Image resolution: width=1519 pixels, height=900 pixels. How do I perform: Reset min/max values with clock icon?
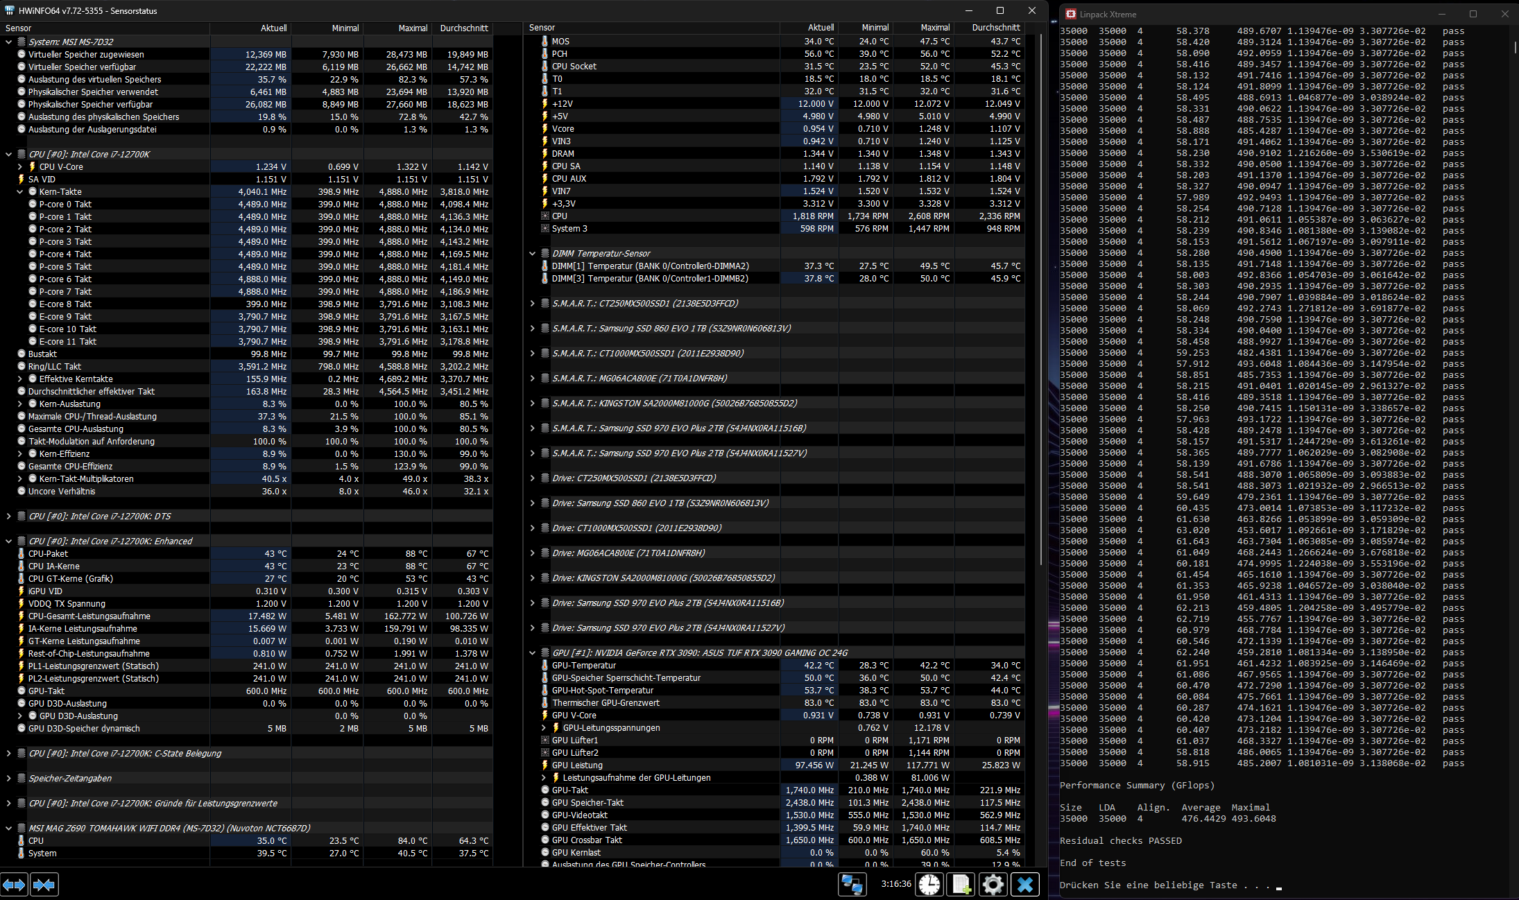[929, 885]
